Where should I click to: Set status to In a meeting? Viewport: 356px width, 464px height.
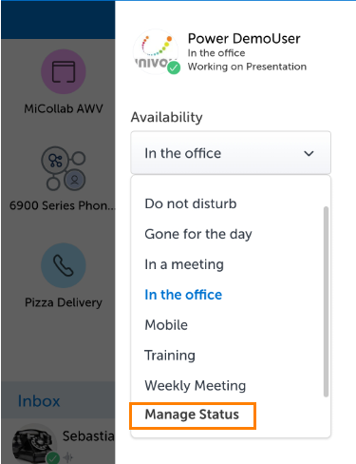[184, 264]
